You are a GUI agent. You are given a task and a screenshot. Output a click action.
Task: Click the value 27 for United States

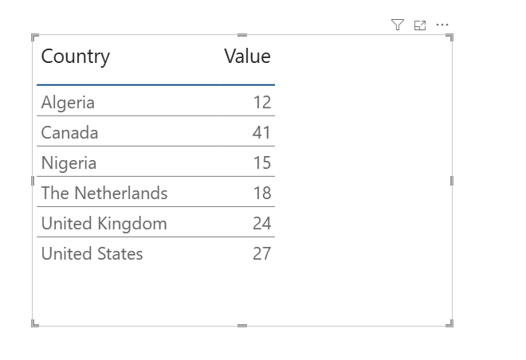(x=261, y=253)
